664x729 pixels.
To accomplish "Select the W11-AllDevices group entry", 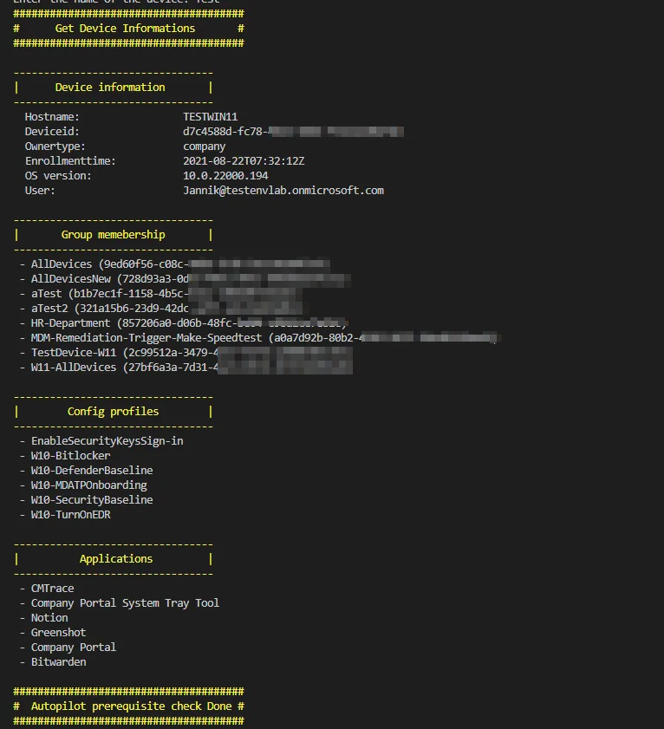I will tap(186, 368).
